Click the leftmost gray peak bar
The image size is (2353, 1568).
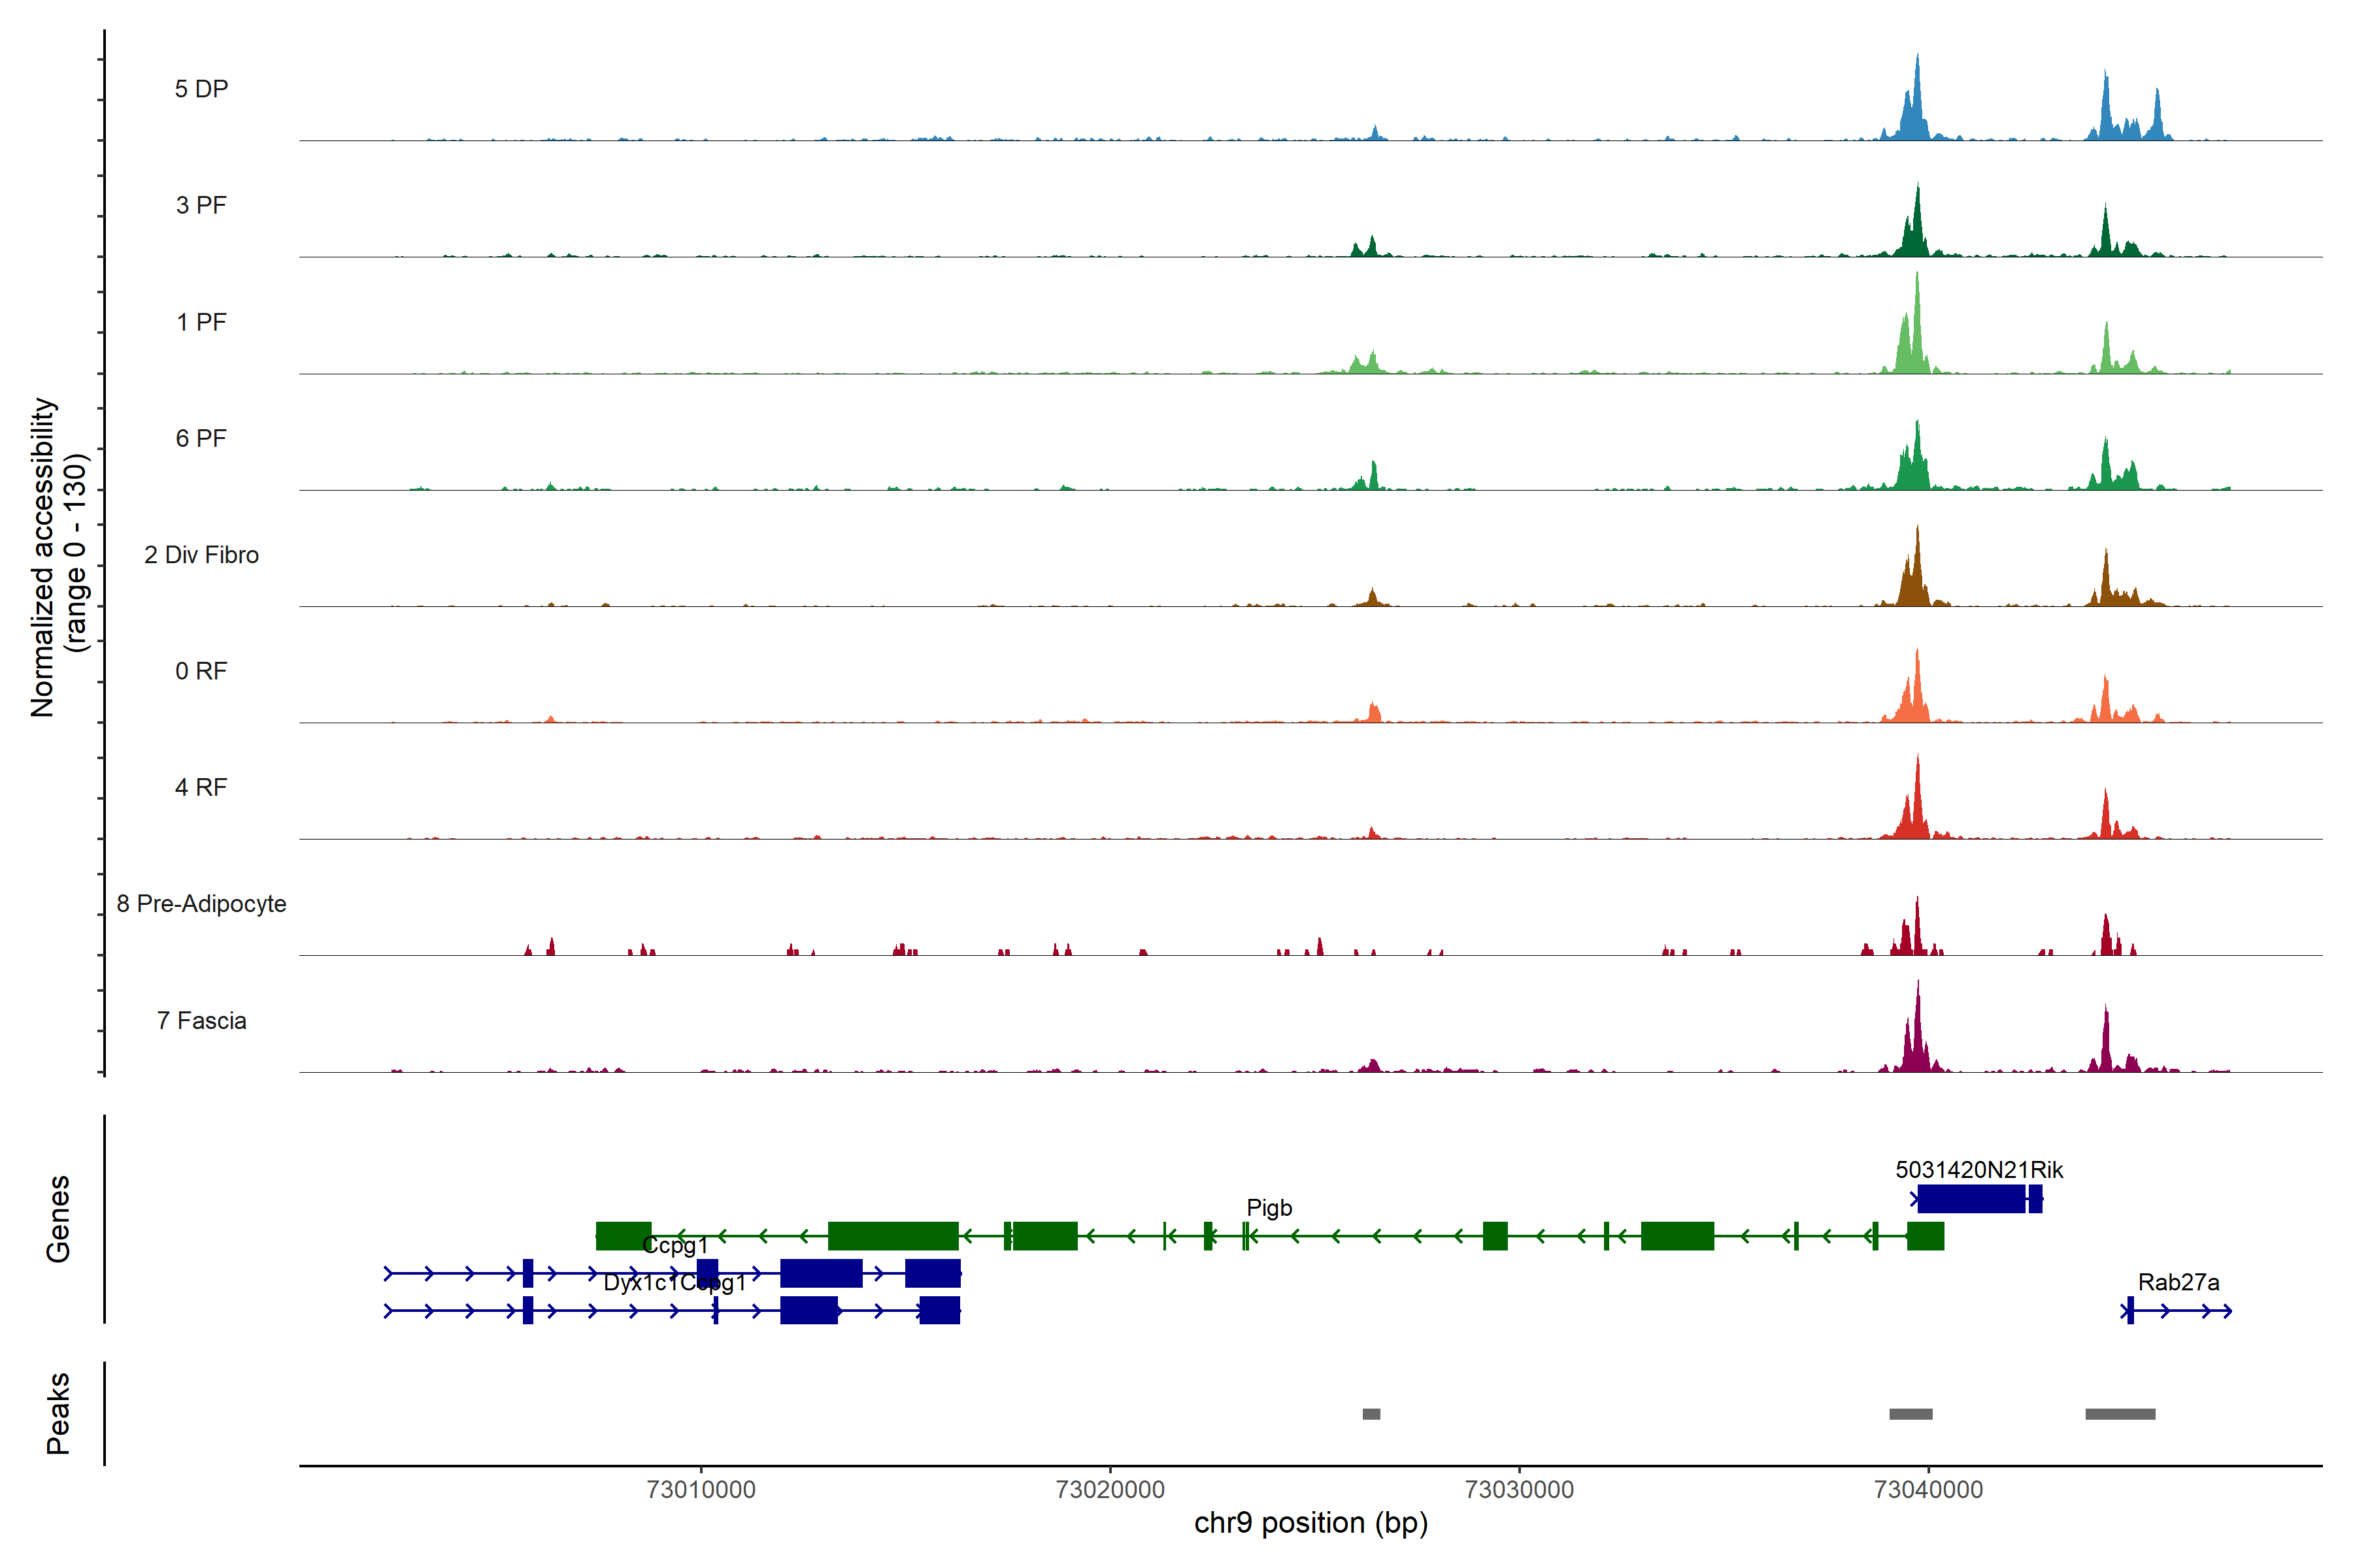[x=1371, y=1414]
